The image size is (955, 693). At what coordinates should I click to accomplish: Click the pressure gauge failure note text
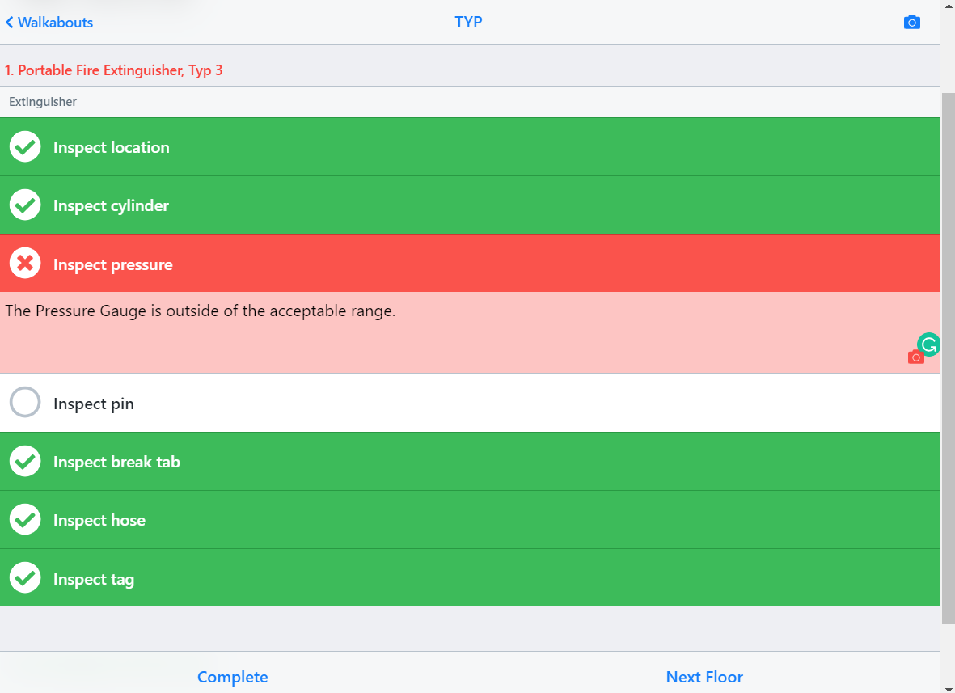[199, 311]
